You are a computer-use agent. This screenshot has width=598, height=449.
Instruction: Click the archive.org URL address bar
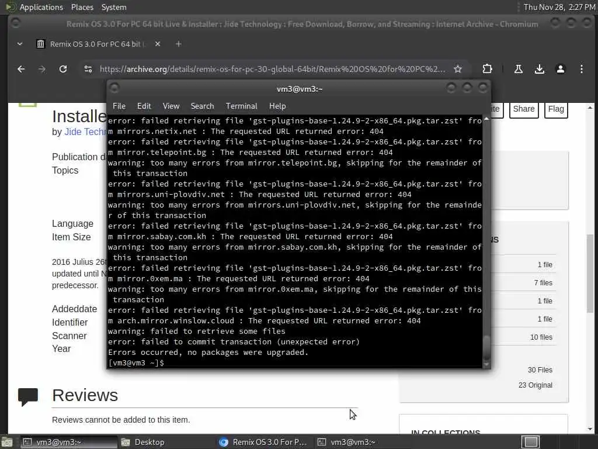272,69
